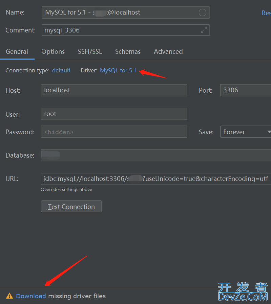Click the Test Connection button

tap(71, 207)
